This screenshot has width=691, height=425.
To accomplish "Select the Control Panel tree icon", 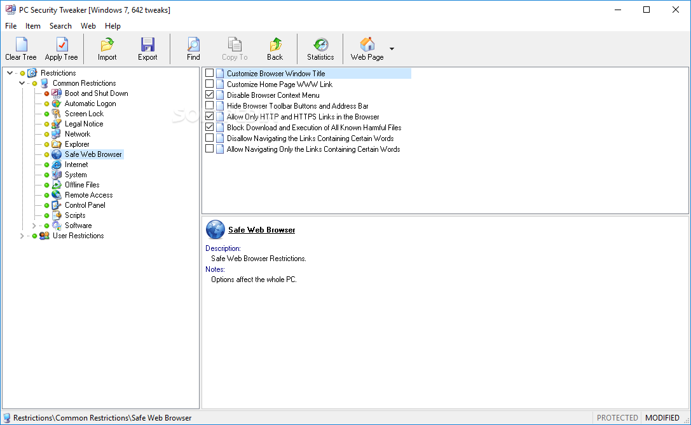I will 57,205.
